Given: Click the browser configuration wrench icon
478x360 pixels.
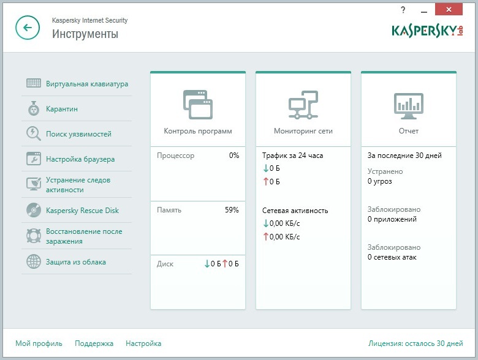Looking at the screenshot, I should pyautogui.click(x=34, y=159).
